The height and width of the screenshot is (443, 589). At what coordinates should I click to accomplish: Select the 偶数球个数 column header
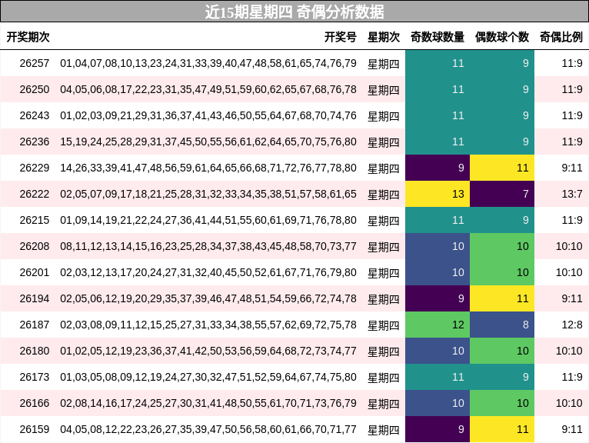pos(502,37)
